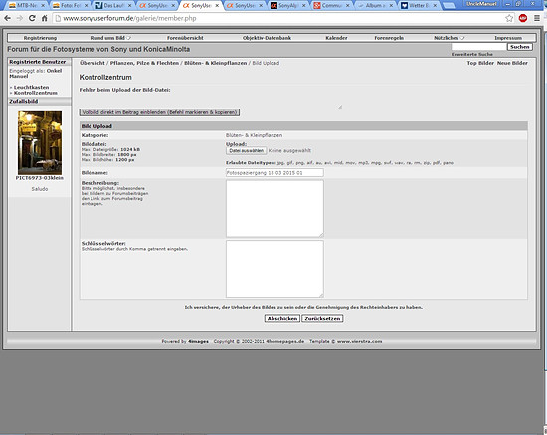The image size is (547, 435).
Task: Close the MTB-News tab
Action: (x=43, y=6)
